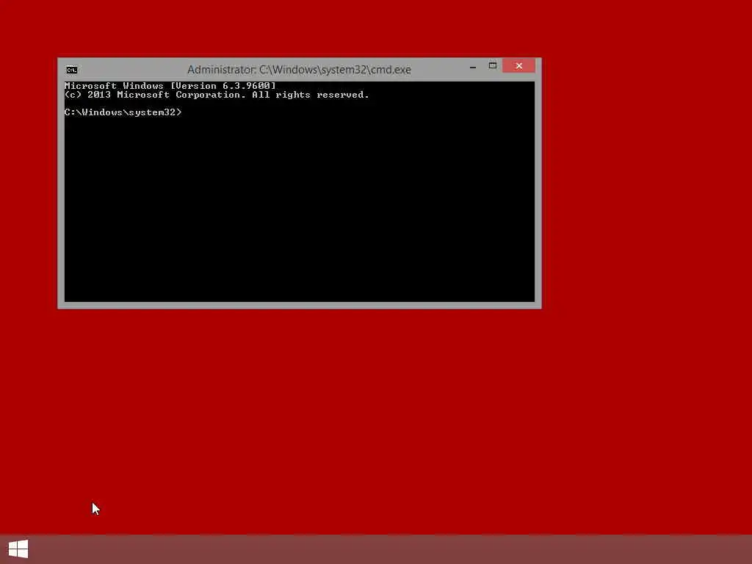The width and height of the screenshot is (752, 564).
Task: Click the "(c) 2013 Microsoft Corporation" line
Action: 217,95
